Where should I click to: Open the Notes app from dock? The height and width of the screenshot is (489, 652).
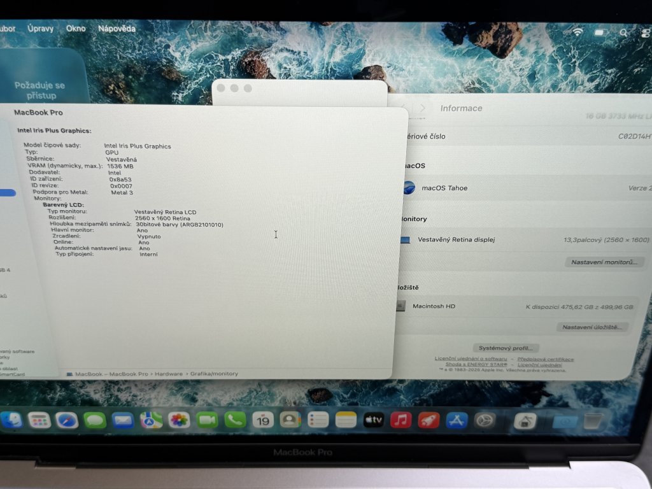pos(346,420)
